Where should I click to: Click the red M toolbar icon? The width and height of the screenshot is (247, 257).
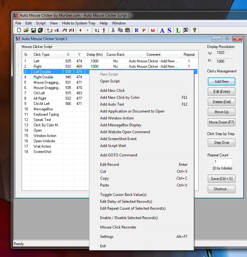pyautogui.click(x=153, y=30)
